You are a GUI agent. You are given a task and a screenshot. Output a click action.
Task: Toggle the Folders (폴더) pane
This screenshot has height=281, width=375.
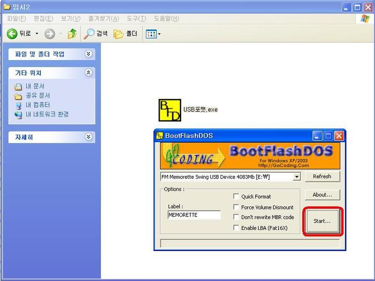125,34
